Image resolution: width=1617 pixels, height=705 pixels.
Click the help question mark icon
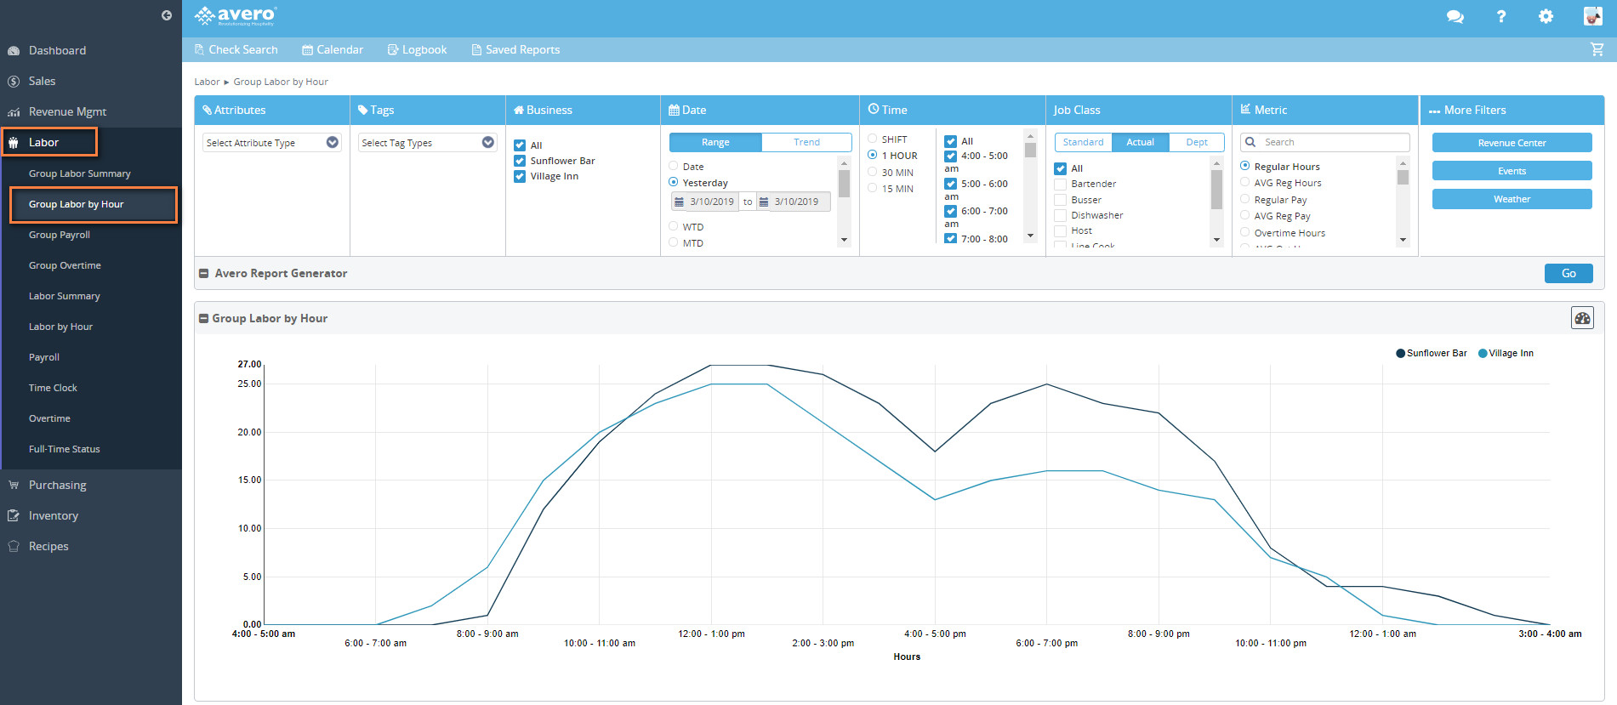pyautogui.click(x=1501, y=16)
